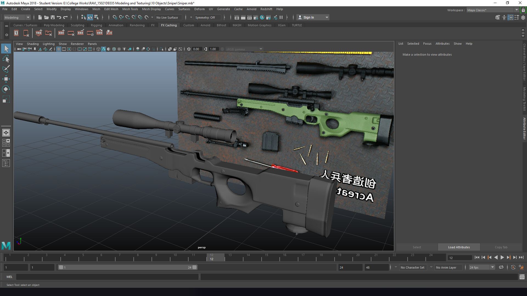The width and height of the screenshot is (527, 296).
Task: Open the Mesh Tools menu
Action: point(130,9)
